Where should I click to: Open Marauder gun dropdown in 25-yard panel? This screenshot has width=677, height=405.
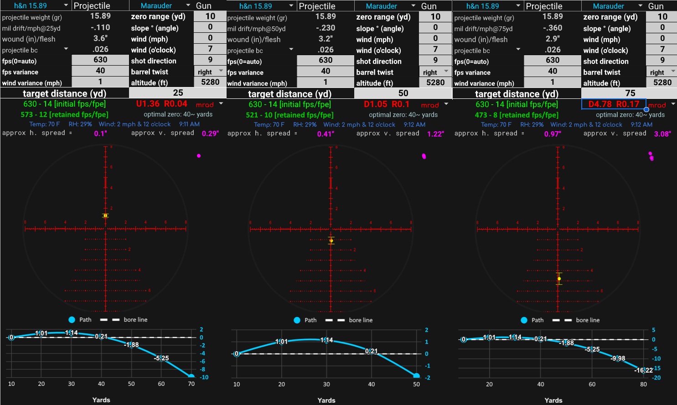(x=188, y=5)
